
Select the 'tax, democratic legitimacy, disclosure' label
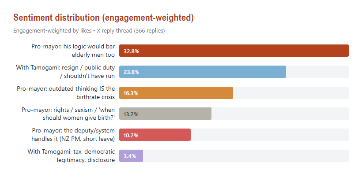[71, 156]
